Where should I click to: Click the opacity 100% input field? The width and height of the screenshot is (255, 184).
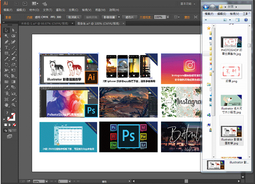click(x=160, y=17)
